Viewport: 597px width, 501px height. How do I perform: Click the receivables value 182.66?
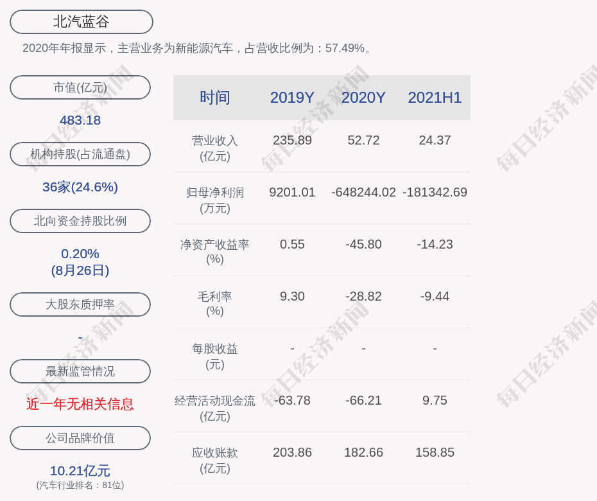coord(363,452)
